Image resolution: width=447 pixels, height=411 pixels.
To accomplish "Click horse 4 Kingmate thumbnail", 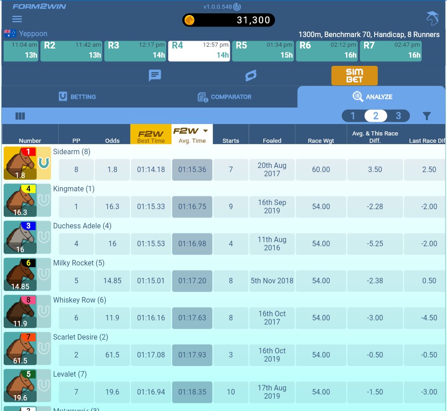I will coord(20,200).
